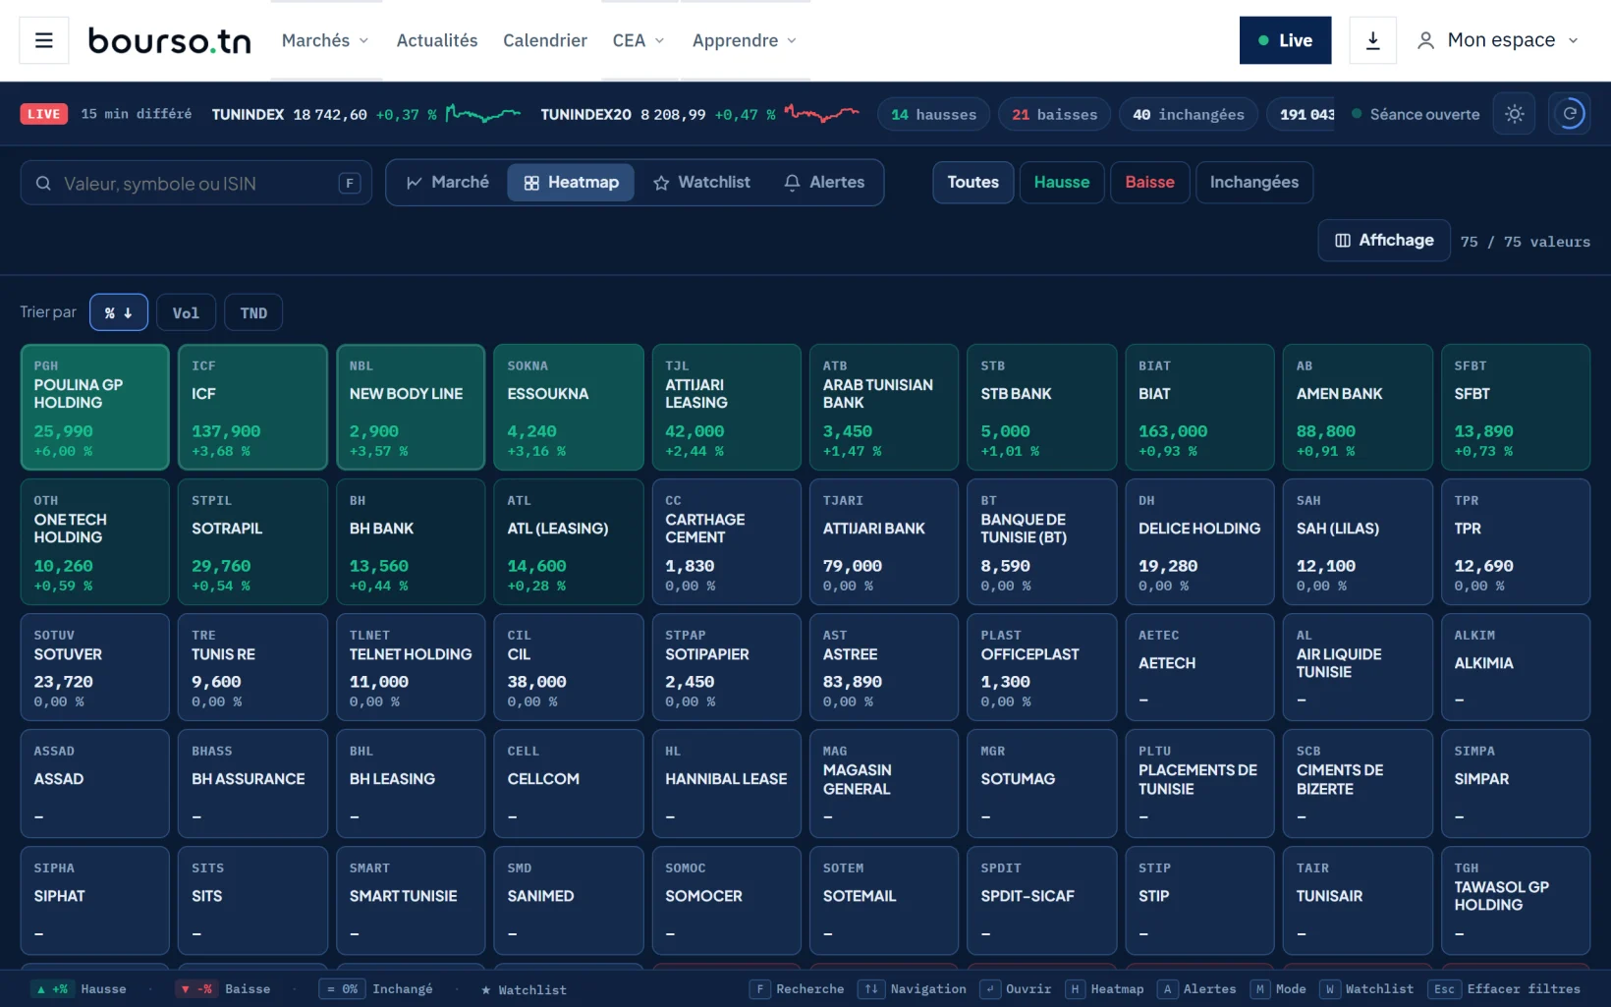
Task: Open POULINA GP HOLDING tile
Action: click(x=94, y=407)
